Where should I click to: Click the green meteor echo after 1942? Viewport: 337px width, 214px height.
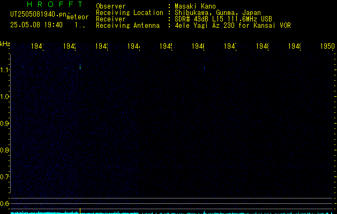[80, 67]
